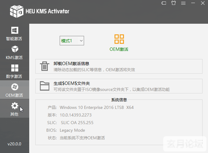
Task: Expand the 模式1 mode dropdown
Action: (x=72, y=40)
